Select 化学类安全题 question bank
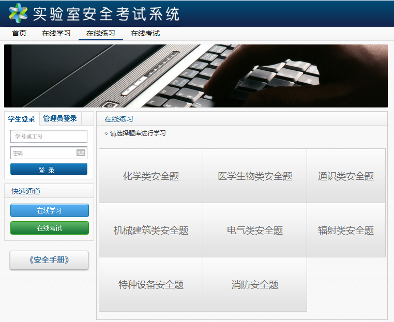394x322 pixels. point(151,176)
